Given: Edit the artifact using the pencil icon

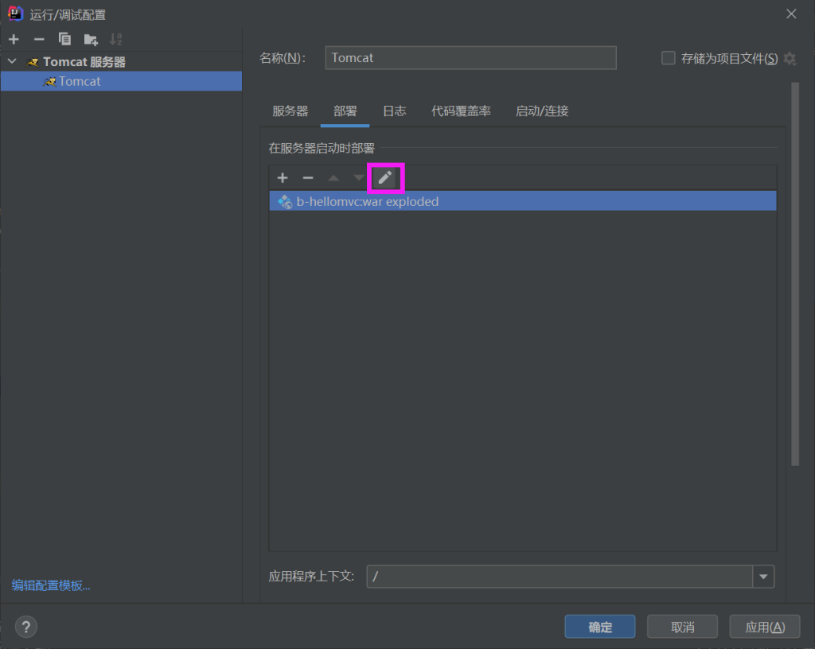Looking at the screenshot, I should pyautogui.click(x=385, y=178).
